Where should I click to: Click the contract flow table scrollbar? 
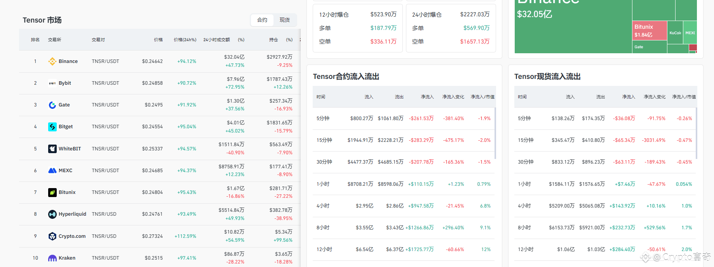click(x=495, y=133)
